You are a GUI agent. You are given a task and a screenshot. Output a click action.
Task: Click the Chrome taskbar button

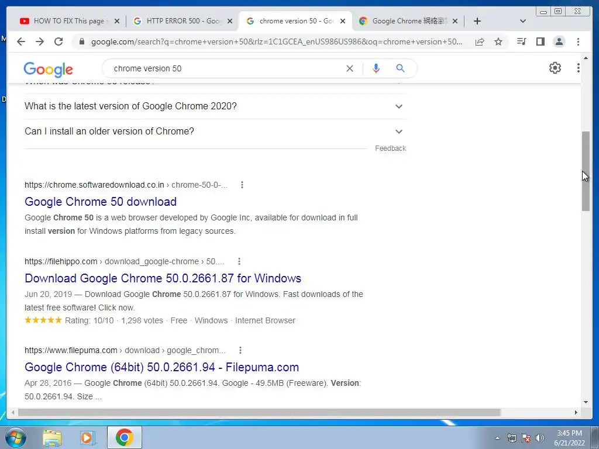click(x=125, y=437)
